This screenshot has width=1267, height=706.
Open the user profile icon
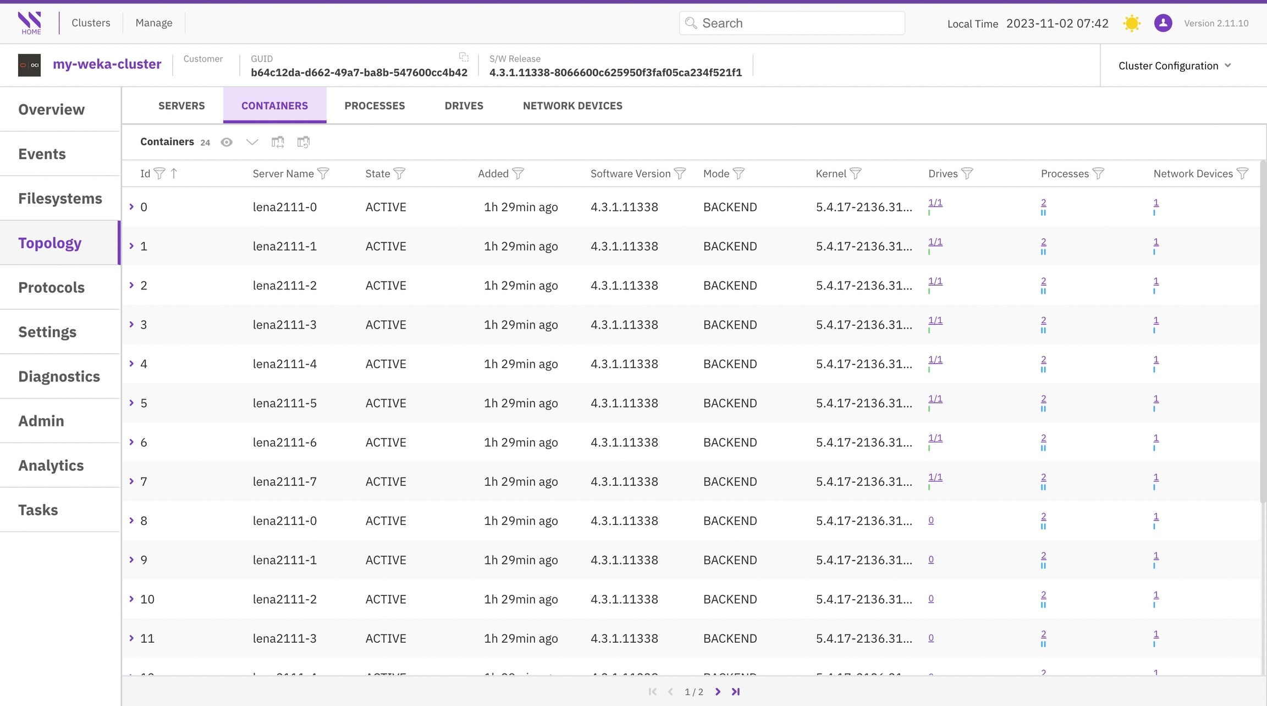(1163, 23)
